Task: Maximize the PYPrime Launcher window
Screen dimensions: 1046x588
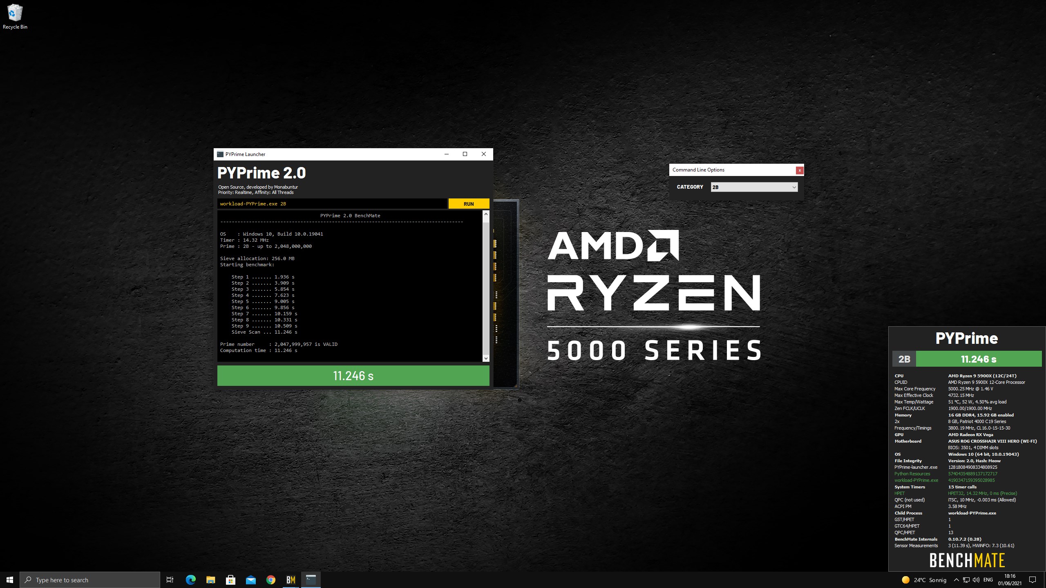Action: pos(465,154)
